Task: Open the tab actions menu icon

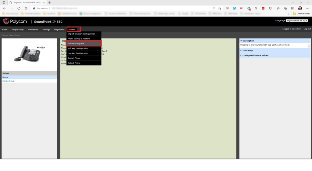Action: 4,2
